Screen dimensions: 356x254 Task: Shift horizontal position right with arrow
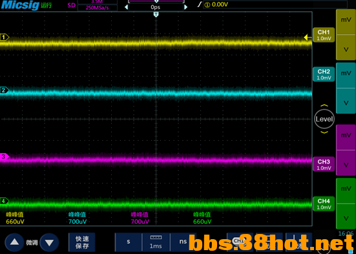[x=185, y=7]
